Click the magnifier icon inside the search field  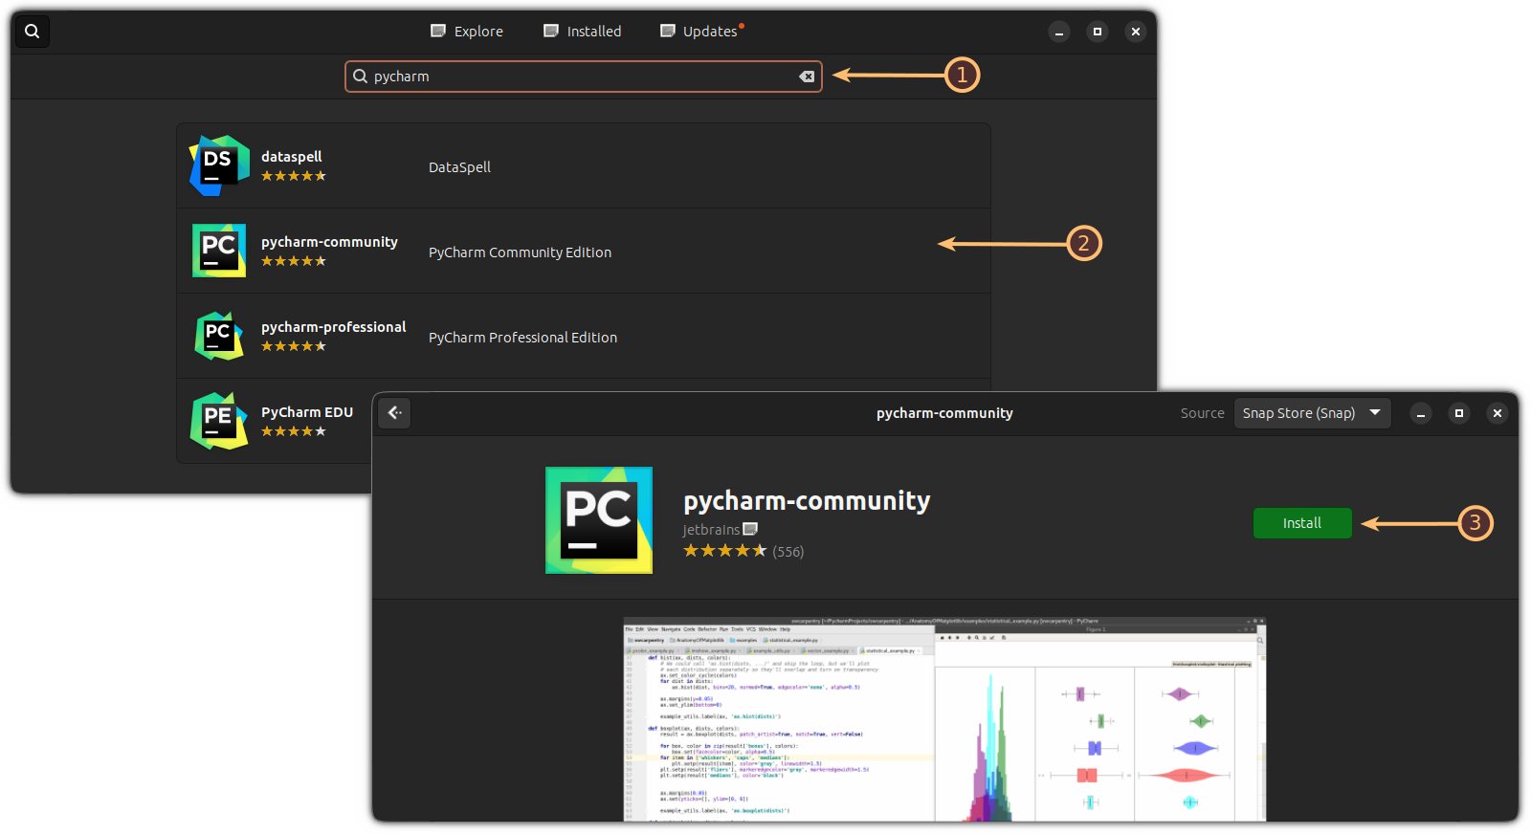[x=361, y=77]
